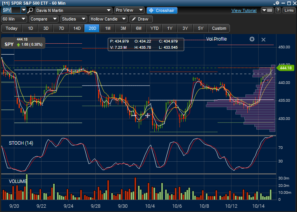Screen dimensions: 297x212
Task: Click the VOLUME study label
Action: pos(18,181)
